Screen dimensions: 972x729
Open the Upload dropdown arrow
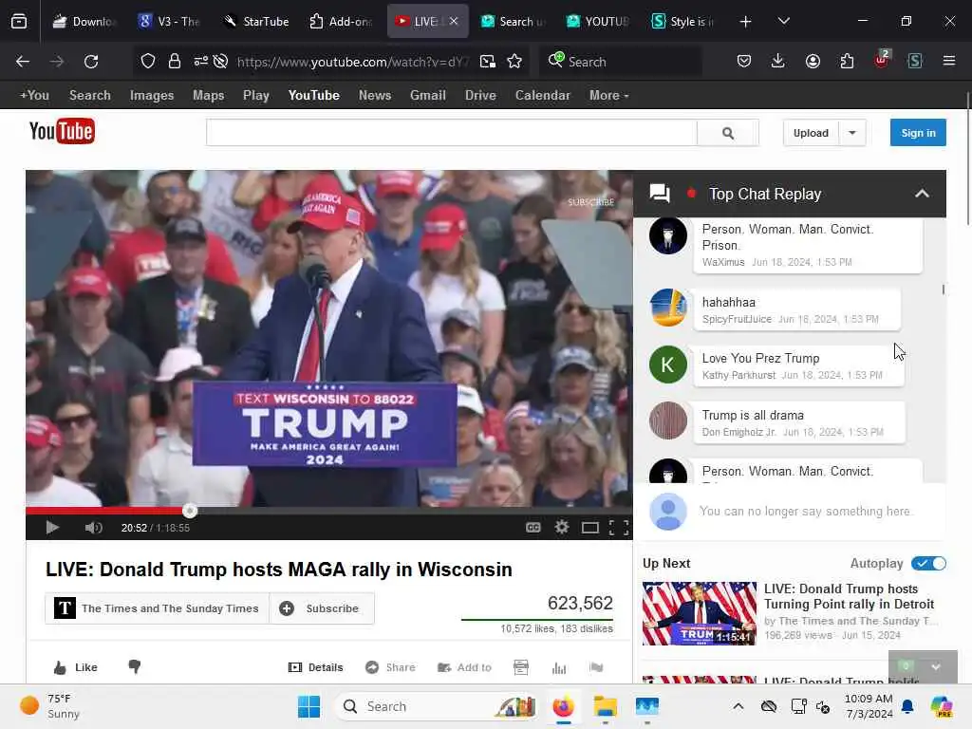[x=852, y=133]
